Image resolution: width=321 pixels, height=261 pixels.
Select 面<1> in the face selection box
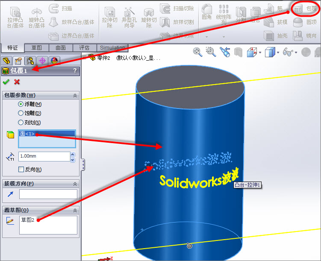click(x=47, y=134)
